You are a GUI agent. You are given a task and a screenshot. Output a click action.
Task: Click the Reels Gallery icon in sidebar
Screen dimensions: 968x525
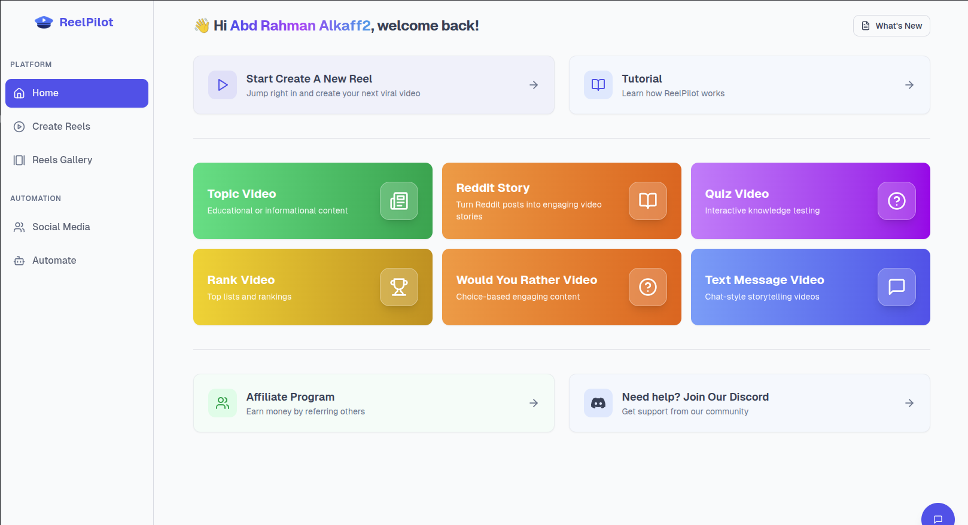tap(19, 160)
